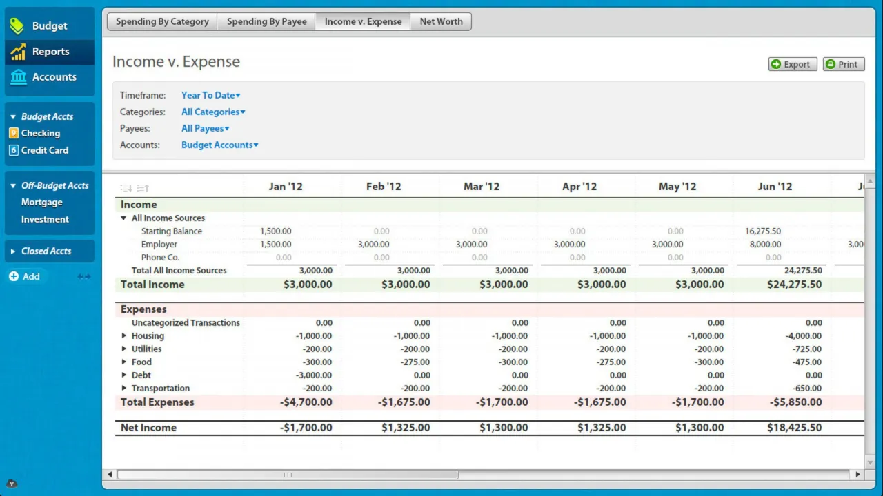Click the Export button

pyautogui.click(x=793, y=64)
